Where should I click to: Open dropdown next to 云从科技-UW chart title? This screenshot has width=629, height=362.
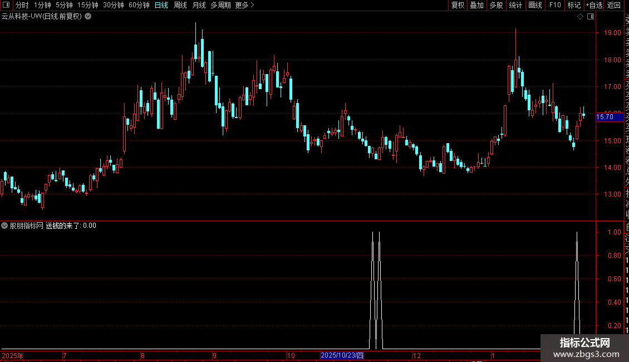pos(88,17)
